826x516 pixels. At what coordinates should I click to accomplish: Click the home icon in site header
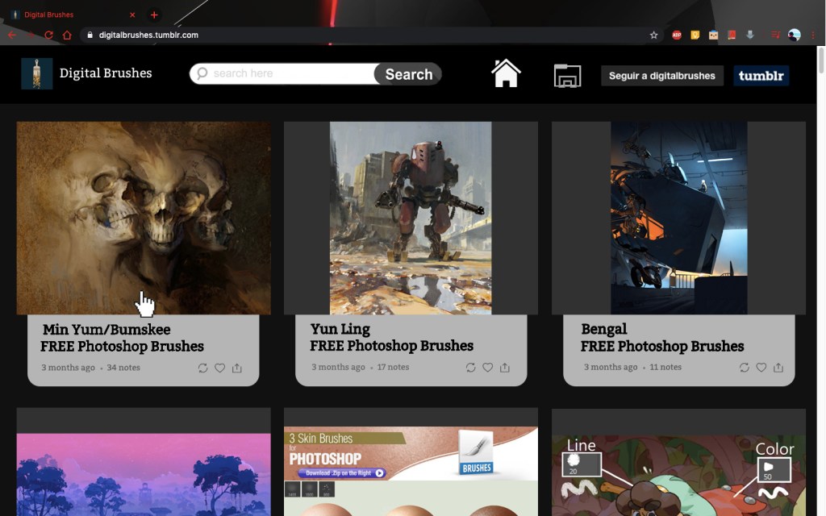point(506,73)
